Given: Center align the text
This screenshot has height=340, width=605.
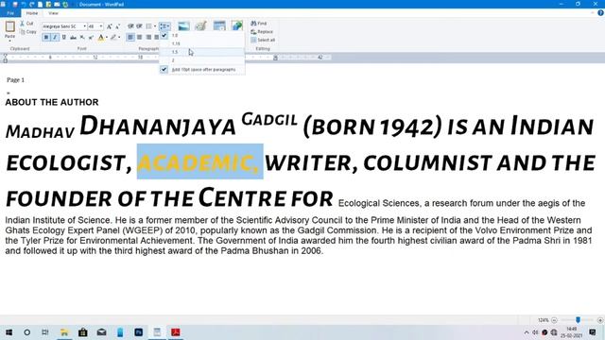Looking at the screenshot, I should pos(139,37).
